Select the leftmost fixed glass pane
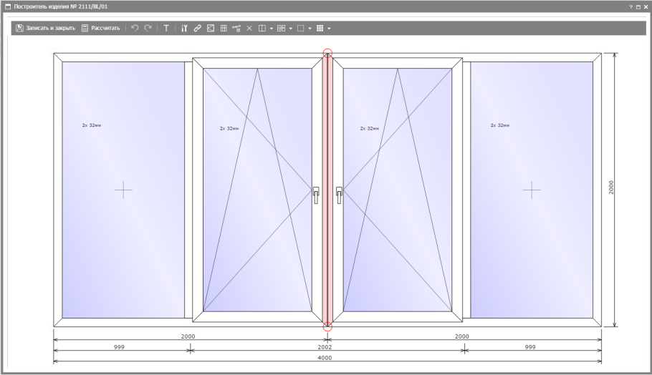The width and height of the screenshot is (652, 375). coord(123,190)
